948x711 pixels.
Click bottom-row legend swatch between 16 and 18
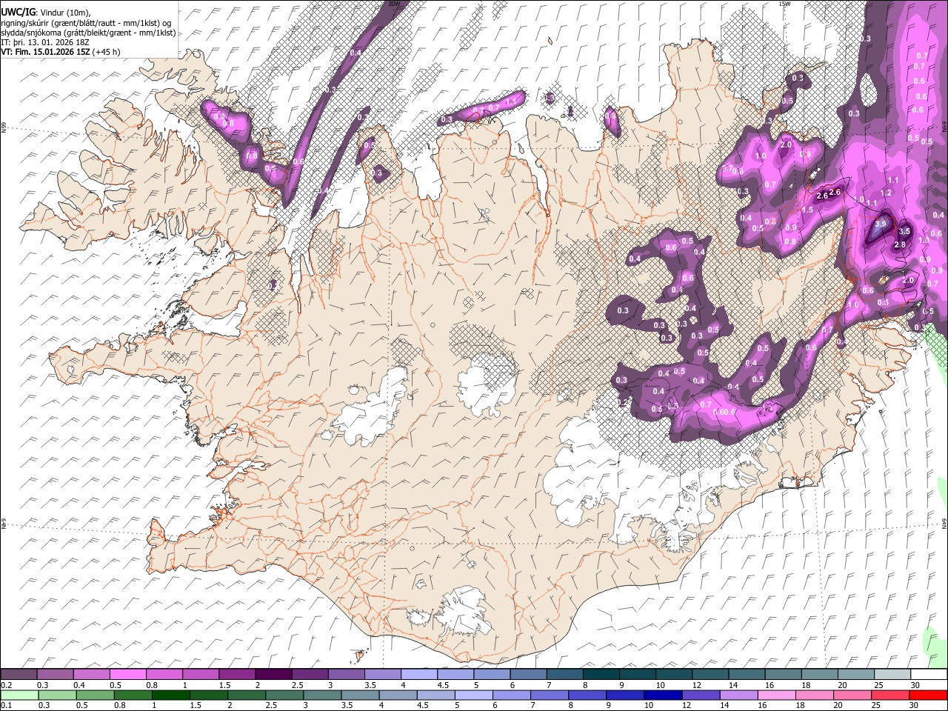coord(778,695)
